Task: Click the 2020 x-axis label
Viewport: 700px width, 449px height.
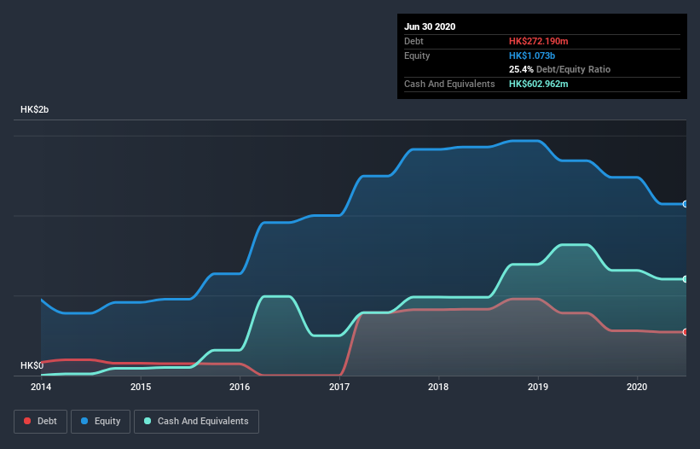Action: 637,387
